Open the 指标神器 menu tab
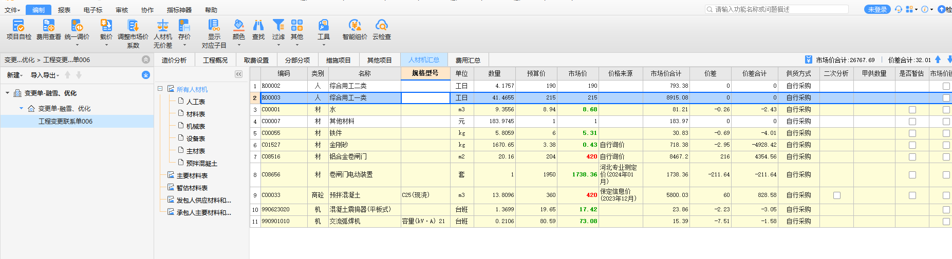Viewport: 952px width, 259px height. (179, 10)
